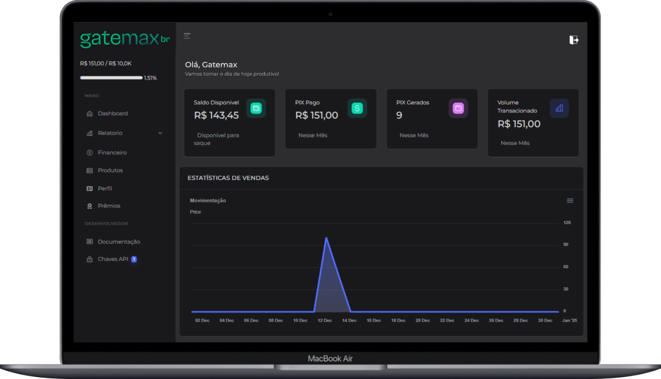Click the Prêmios award icon
Screen dimensions: 661x379
click(90, 206)
